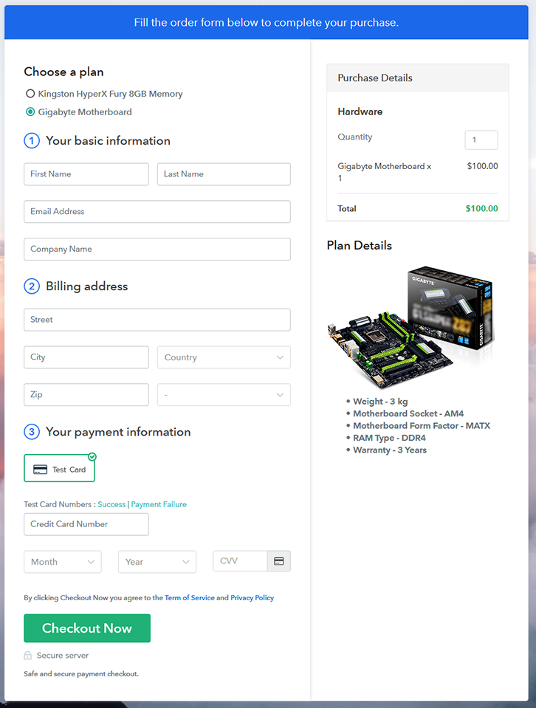The height and width of the screenshot is (708, 536).
Task: Click the Last Name field
Action: [x=224, y=173]
